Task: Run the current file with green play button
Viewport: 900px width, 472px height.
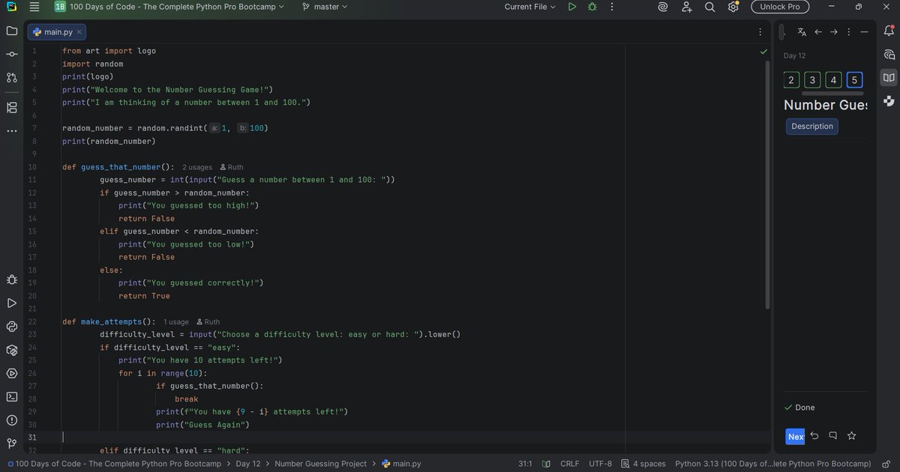Action: click(572, 7)
